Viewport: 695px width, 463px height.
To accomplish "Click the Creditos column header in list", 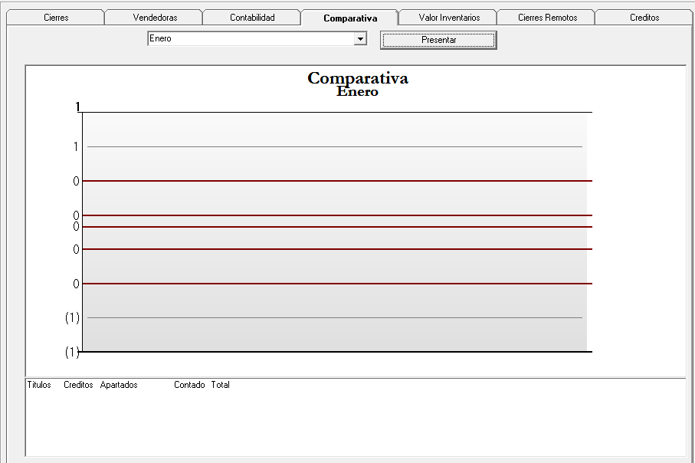I will click(x=78, y=385).
